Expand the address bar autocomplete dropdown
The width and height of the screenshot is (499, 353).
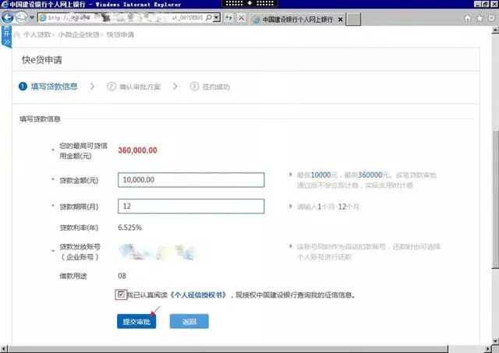(217, 17)
